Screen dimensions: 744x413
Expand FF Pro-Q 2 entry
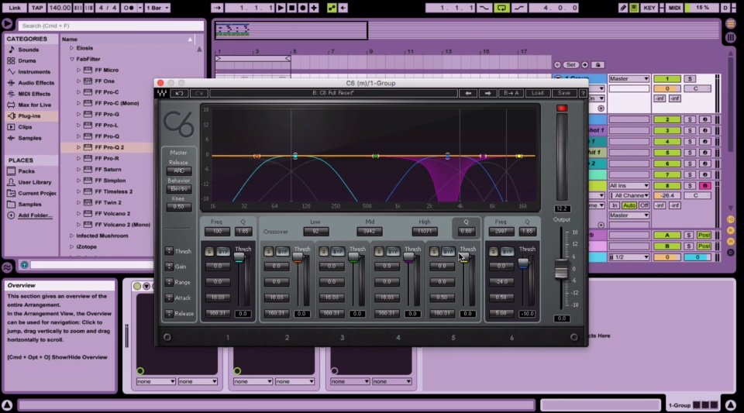tap(79, 147)
